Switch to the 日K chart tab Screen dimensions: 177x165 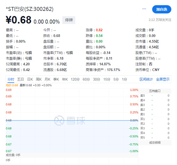[30, 79]
